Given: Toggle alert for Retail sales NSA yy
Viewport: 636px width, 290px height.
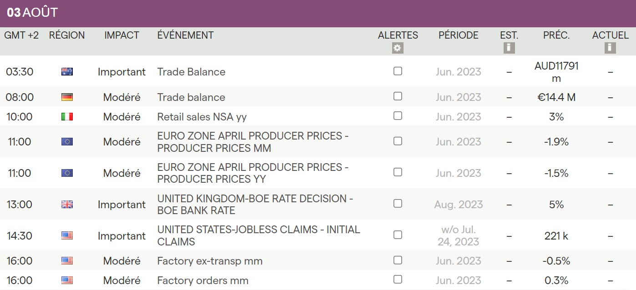Looking at the screenshot, I should point(398,116).
